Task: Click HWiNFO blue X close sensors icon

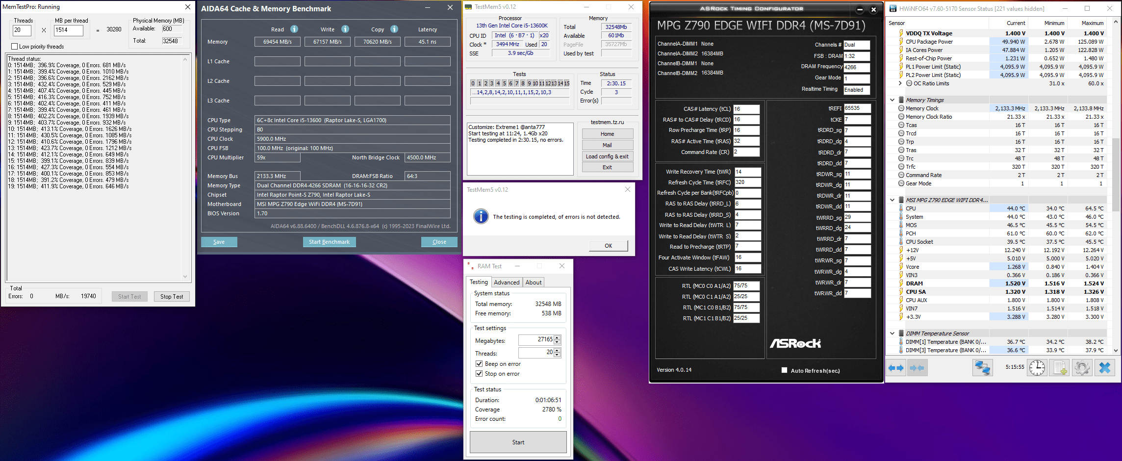Action: [1104, 368]
